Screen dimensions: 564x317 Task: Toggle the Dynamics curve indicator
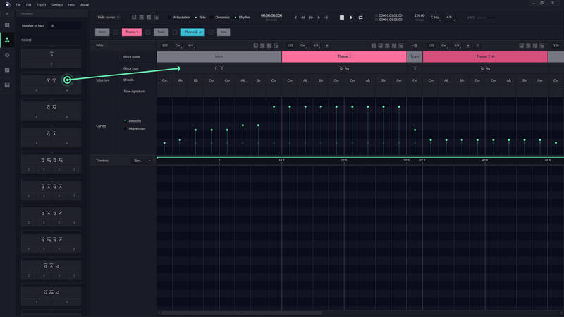(212, 18)
